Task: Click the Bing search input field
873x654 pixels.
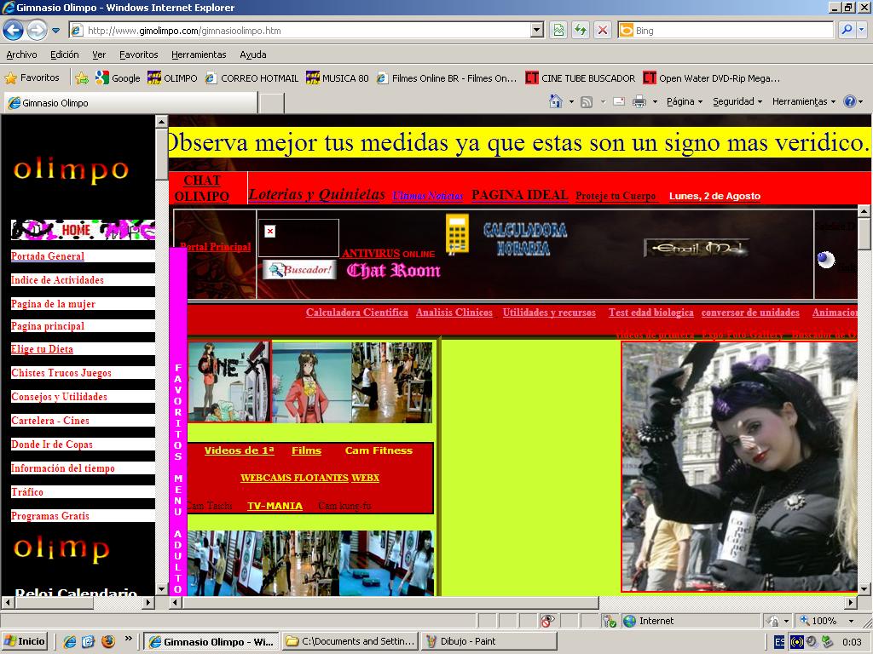Action: (x=731, y=31)
